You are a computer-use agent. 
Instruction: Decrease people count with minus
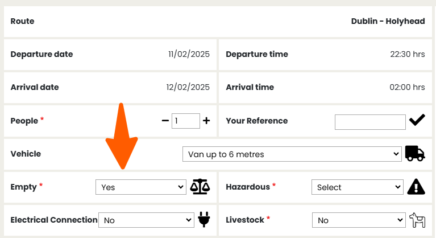point(165,121)
